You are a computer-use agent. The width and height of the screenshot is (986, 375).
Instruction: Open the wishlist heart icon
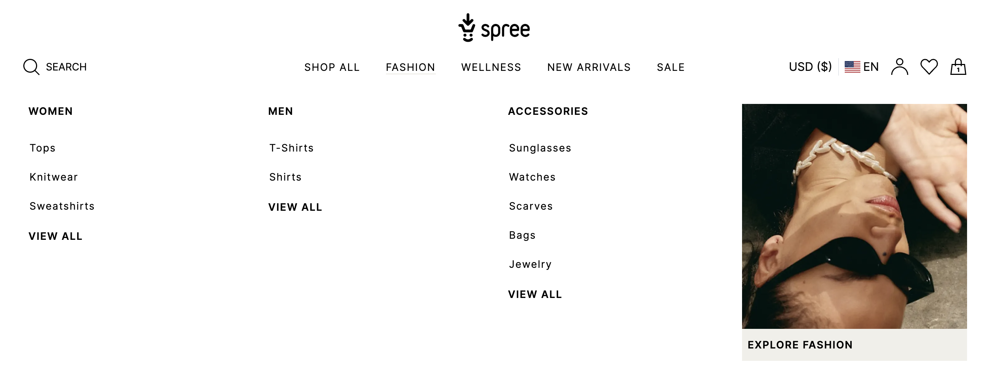coord(929,67)
